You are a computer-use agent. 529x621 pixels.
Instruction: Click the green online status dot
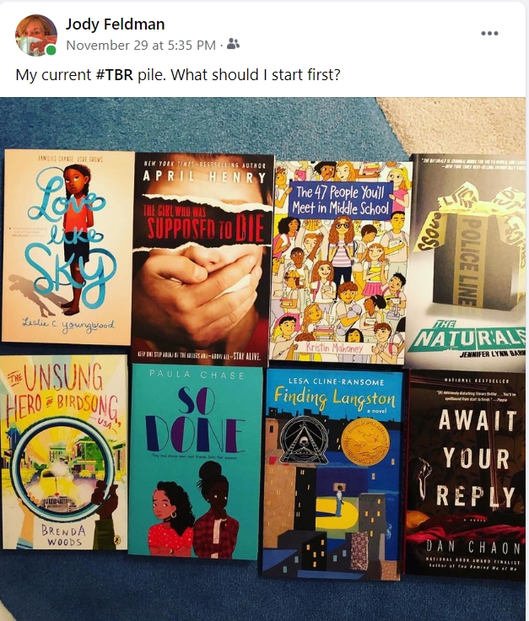(x=51, y=51)
